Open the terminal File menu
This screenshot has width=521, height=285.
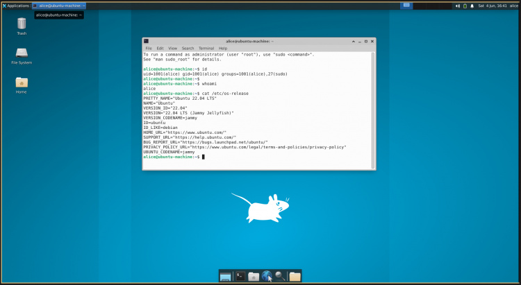148,48
